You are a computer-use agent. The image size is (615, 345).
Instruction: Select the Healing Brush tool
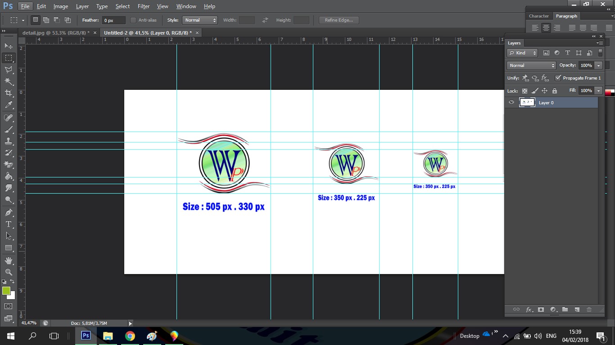(9, 118)
